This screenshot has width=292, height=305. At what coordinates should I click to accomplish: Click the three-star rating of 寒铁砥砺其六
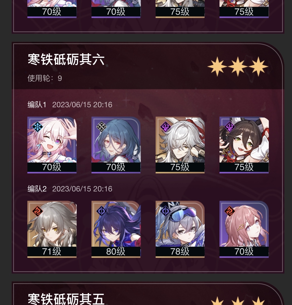(238, 67)
